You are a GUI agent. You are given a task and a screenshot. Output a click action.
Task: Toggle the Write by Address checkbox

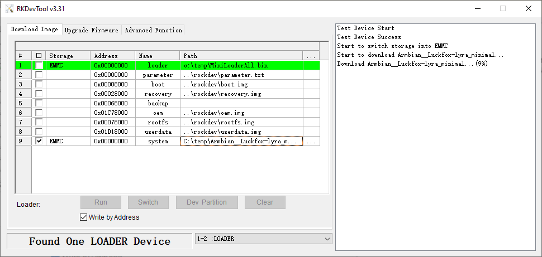click(x=84, y=217)
